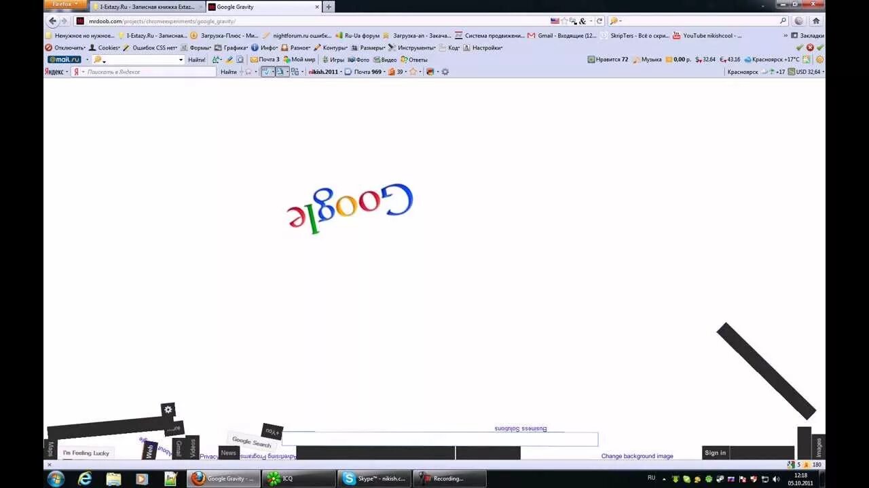This screenshot has width=869, height=488.
Task: Open the Gmail Входящие bookmark
Action: click(x=563, y=36)
